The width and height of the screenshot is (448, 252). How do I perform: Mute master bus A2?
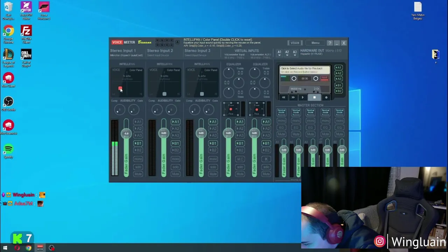coord(296,134)
